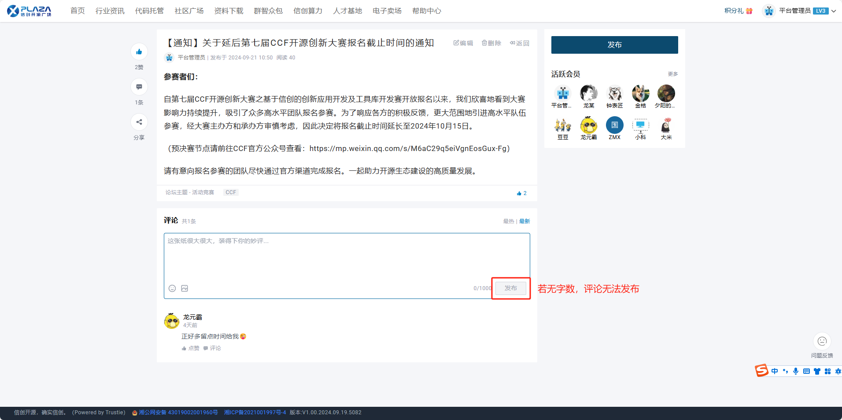The width and height of the screenshot is (842, 420).
Task: Go to the 帮助中心 menu item
Action: [426, 11]
